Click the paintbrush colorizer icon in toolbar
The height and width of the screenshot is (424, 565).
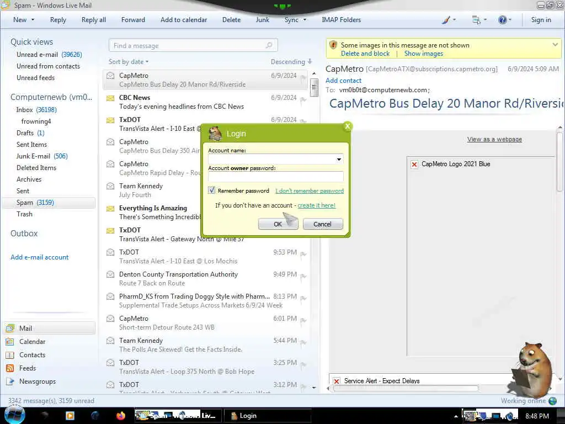[446, 20]
